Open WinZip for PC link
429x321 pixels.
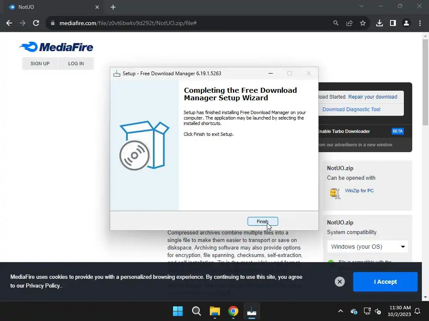[x=359, y=191]
